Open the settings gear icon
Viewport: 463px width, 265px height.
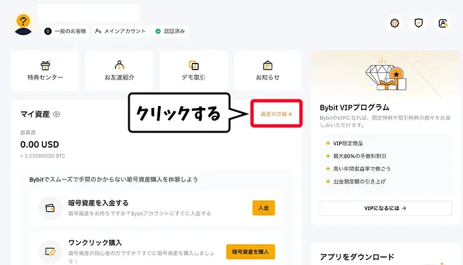pyautogui.click(x=394, y=23)
